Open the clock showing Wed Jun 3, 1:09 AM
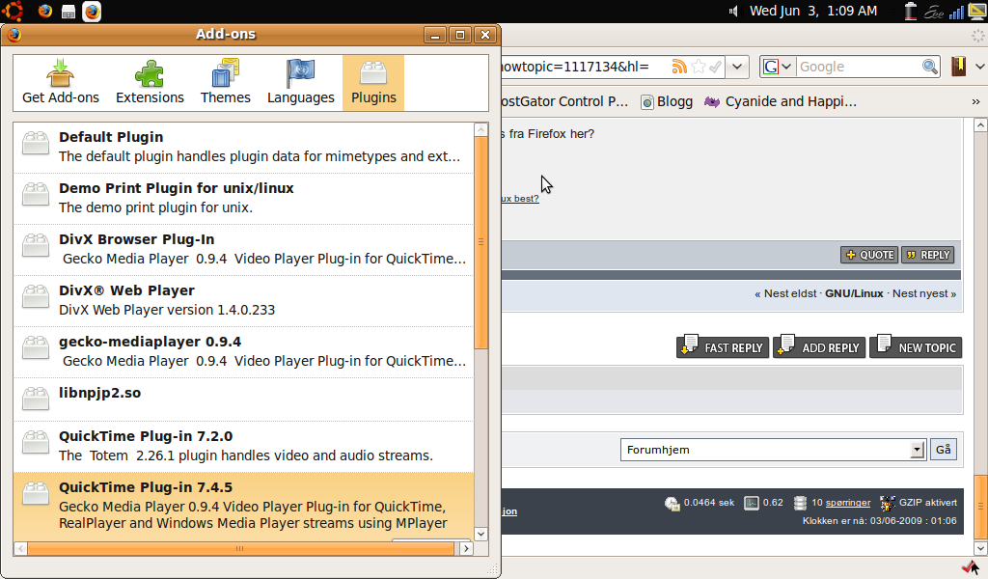 click(812, 11)
